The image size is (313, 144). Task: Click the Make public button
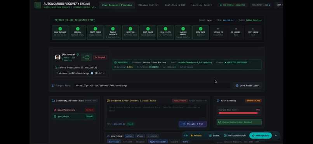261,135
